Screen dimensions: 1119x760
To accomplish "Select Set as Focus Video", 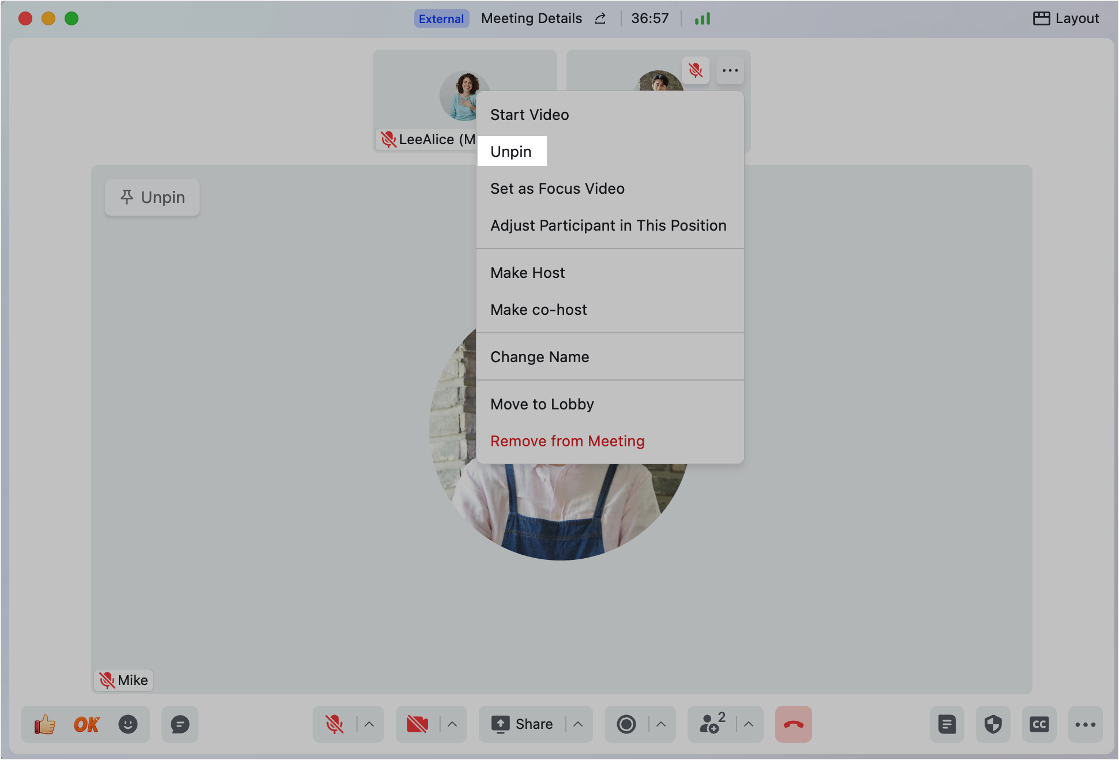I will click(610, 189).
